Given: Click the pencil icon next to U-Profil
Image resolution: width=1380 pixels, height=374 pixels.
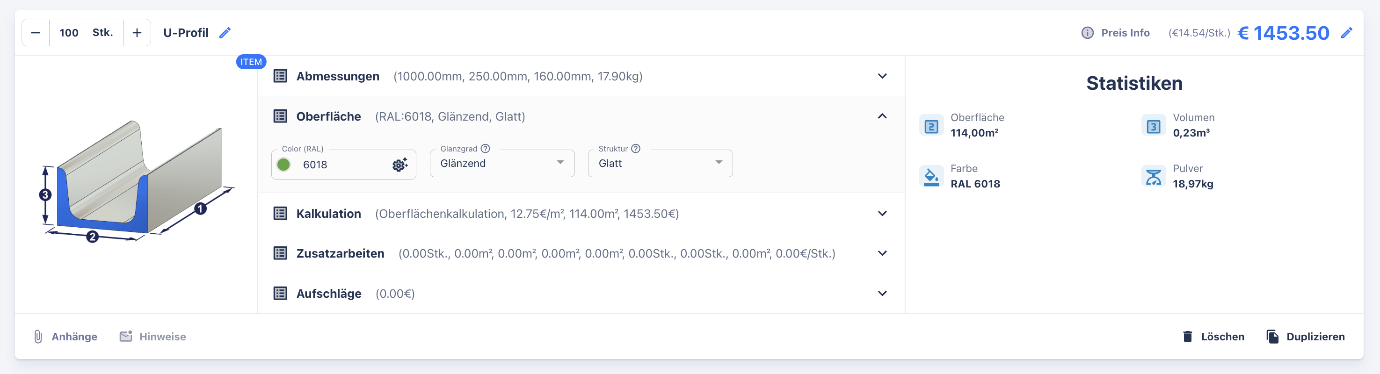Looking at the screenshot, I should pos(225,33).
